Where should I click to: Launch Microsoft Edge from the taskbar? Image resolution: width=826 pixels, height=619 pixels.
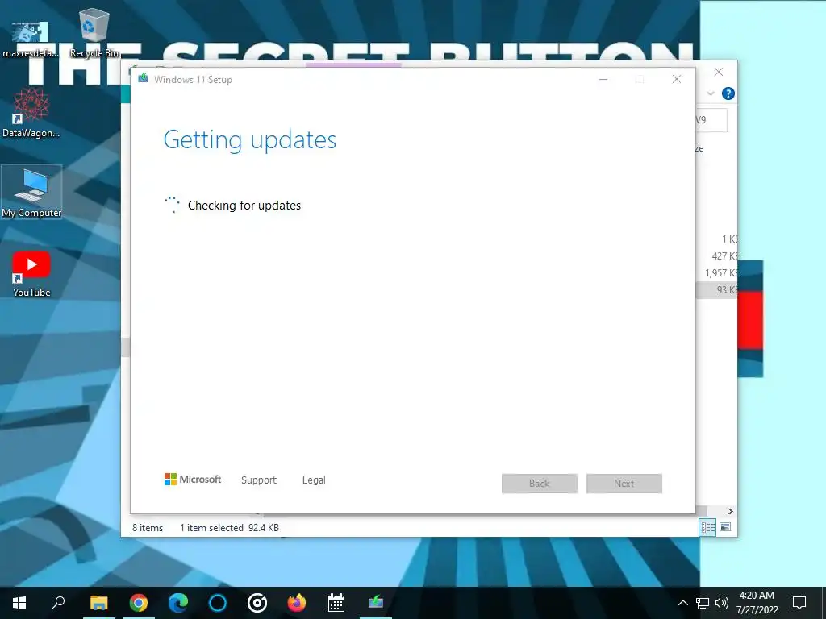click(178, 603)
